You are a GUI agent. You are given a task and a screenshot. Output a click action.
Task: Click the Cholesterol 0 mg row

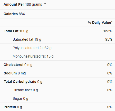(x=57, y=65)
